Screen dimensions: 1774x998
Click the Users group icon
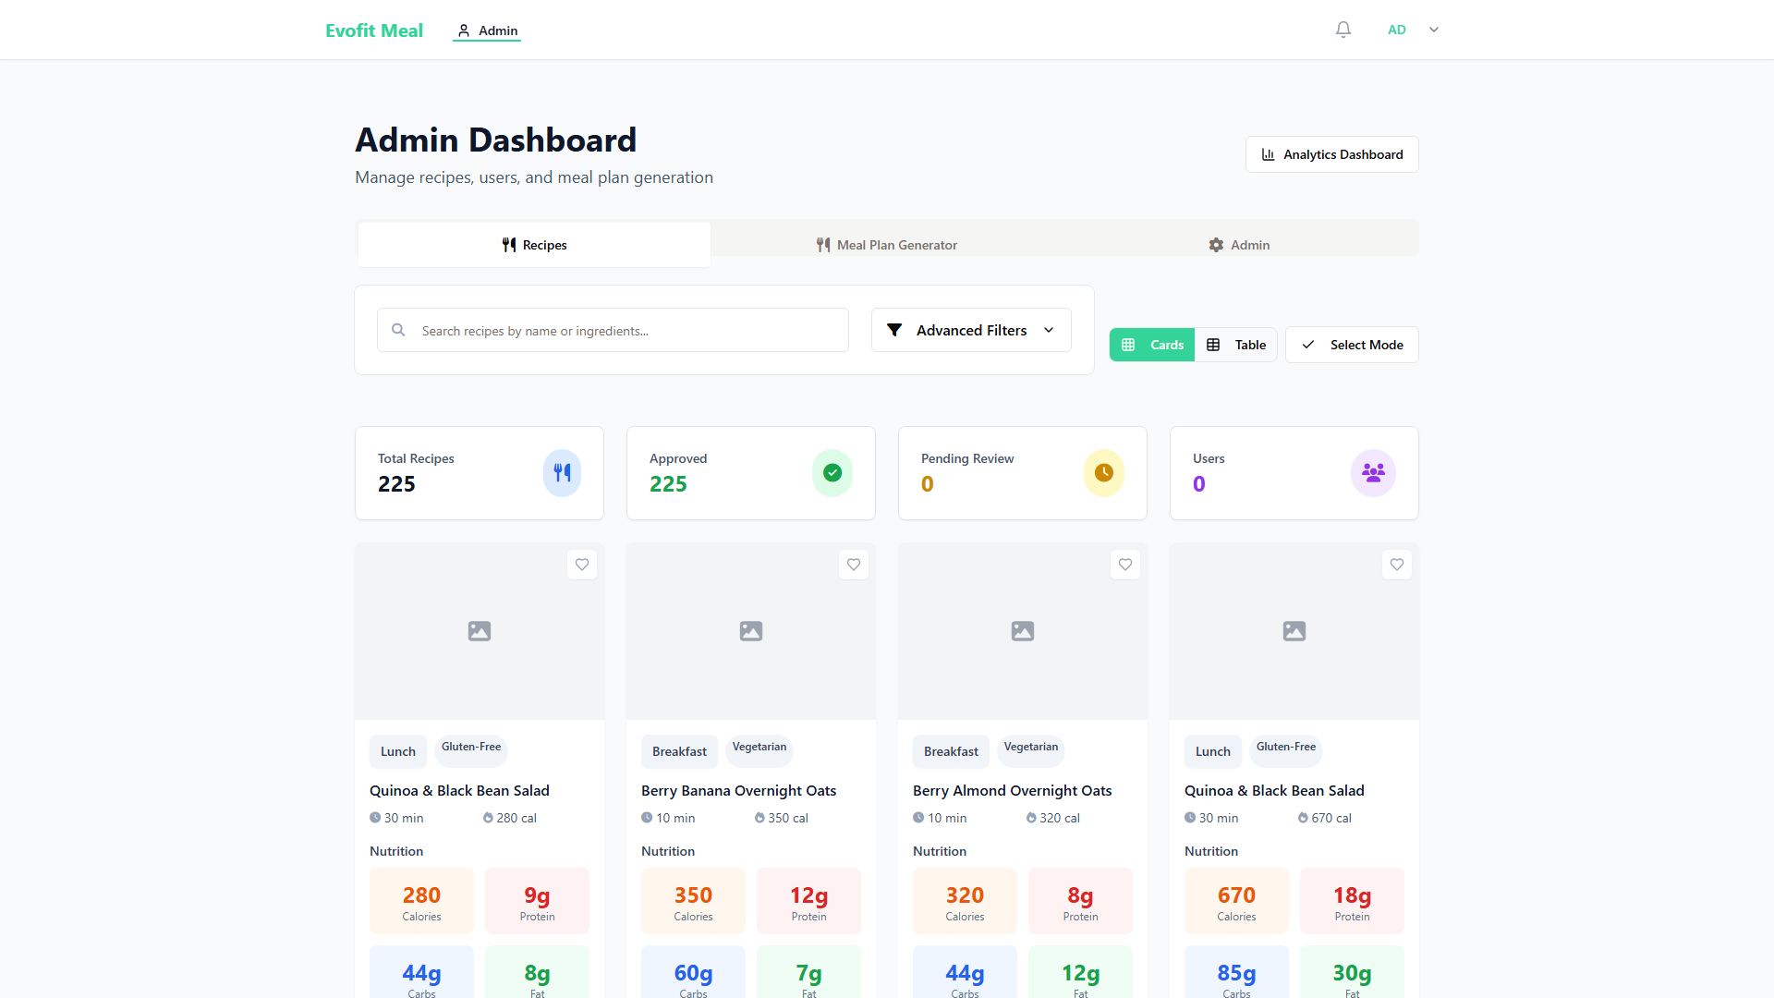(1373, 473)
